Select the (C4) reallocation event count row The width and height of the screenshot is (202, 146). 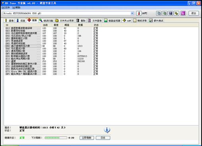(x=52, y=64)
